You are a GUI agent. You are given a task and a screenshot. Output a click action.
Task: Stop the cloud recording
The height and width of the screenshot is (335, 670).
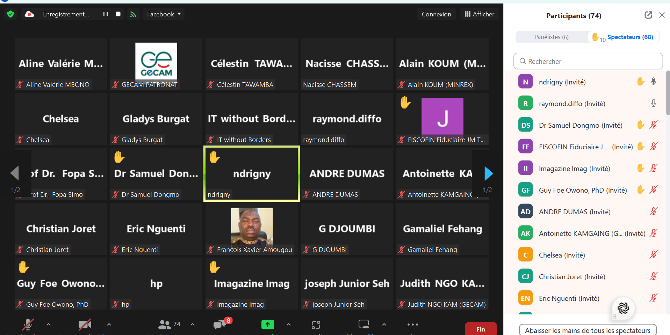(x=118, y=14)
